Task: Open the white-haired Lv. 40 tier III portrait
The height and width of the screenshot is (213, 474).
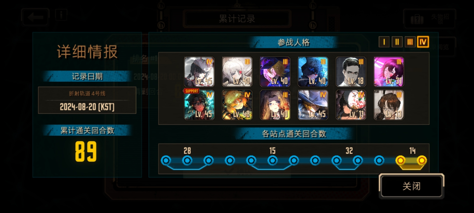Action: 237,72
